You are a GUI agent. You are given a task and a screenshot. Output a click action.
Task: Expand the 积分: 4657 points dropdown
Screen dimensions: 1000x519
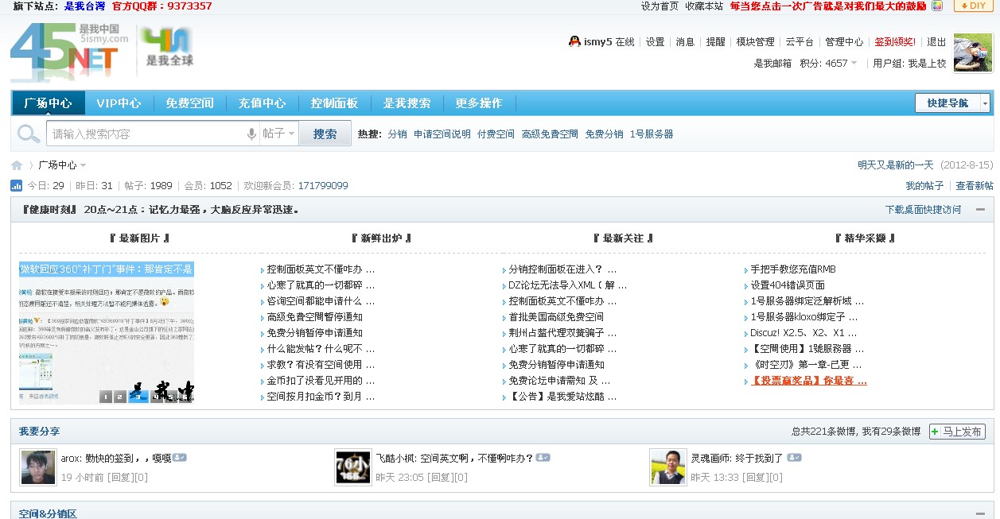(854, 64)
